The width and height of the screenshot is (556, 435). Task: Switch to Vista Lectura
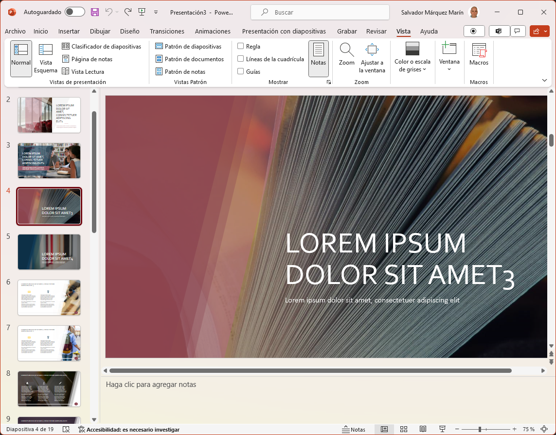(x=83, y=71)
